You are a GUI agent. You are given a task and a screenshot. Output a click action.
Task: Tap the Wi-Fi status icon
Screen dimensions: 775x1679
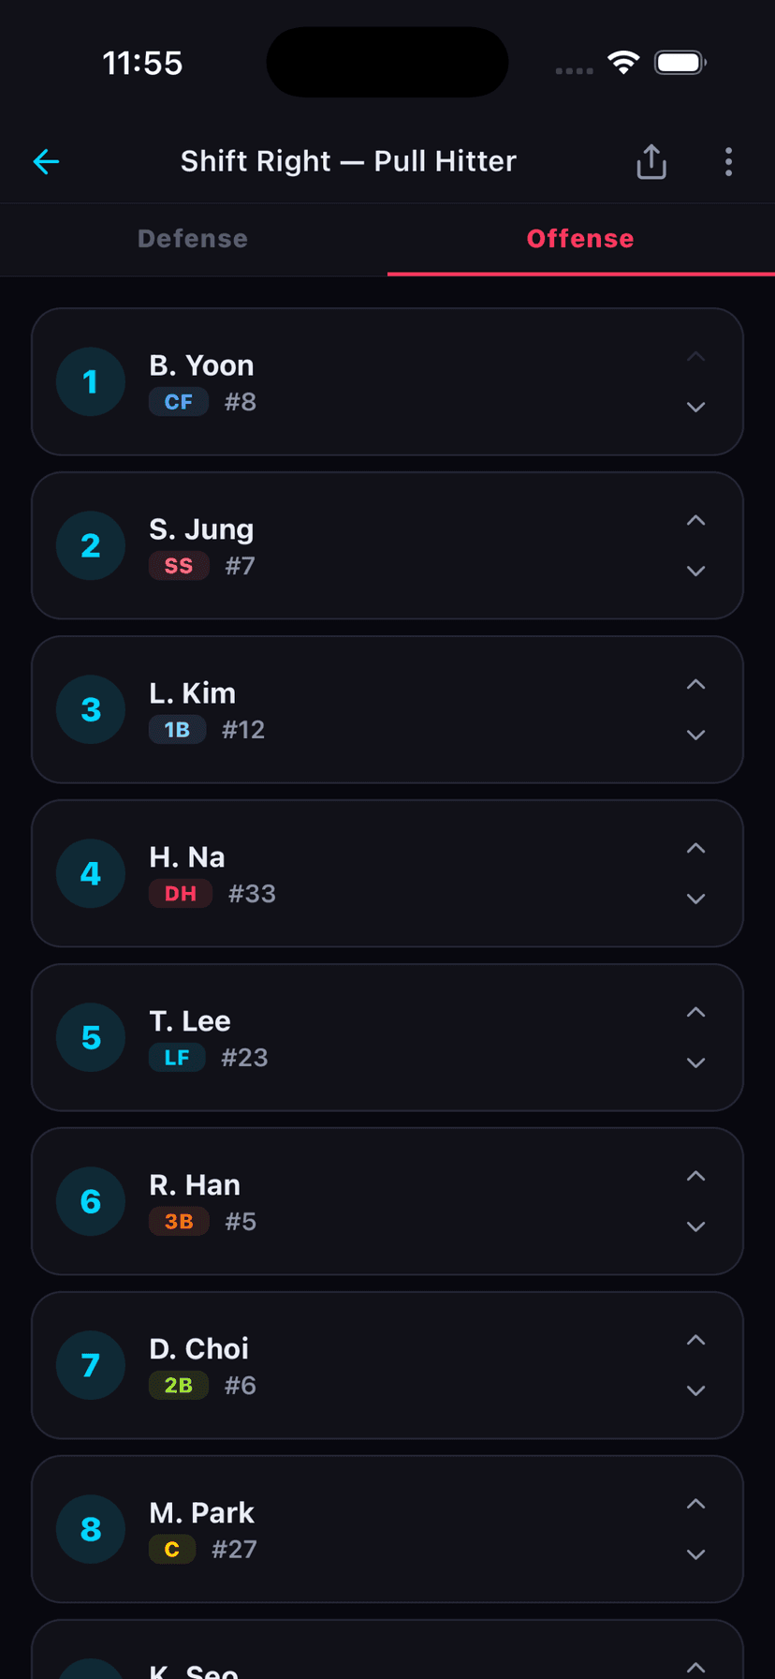click(x=622, y=63)
